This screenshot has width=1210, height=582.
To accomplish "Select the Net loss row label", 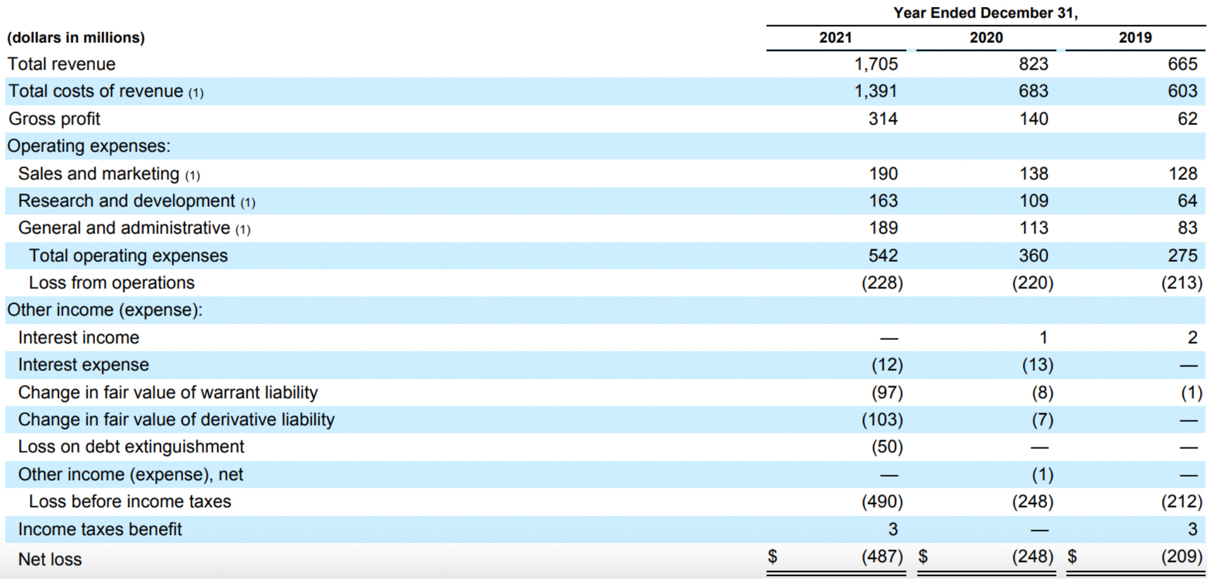I will (x=49, y=559).
